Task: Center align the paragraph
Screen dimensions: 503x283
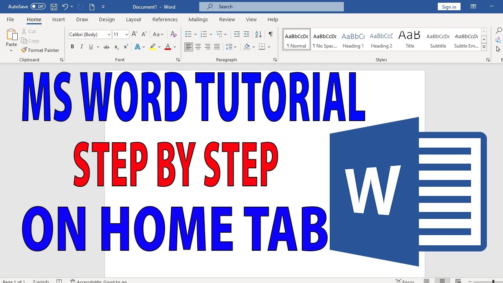Action: tap(198, 47)
